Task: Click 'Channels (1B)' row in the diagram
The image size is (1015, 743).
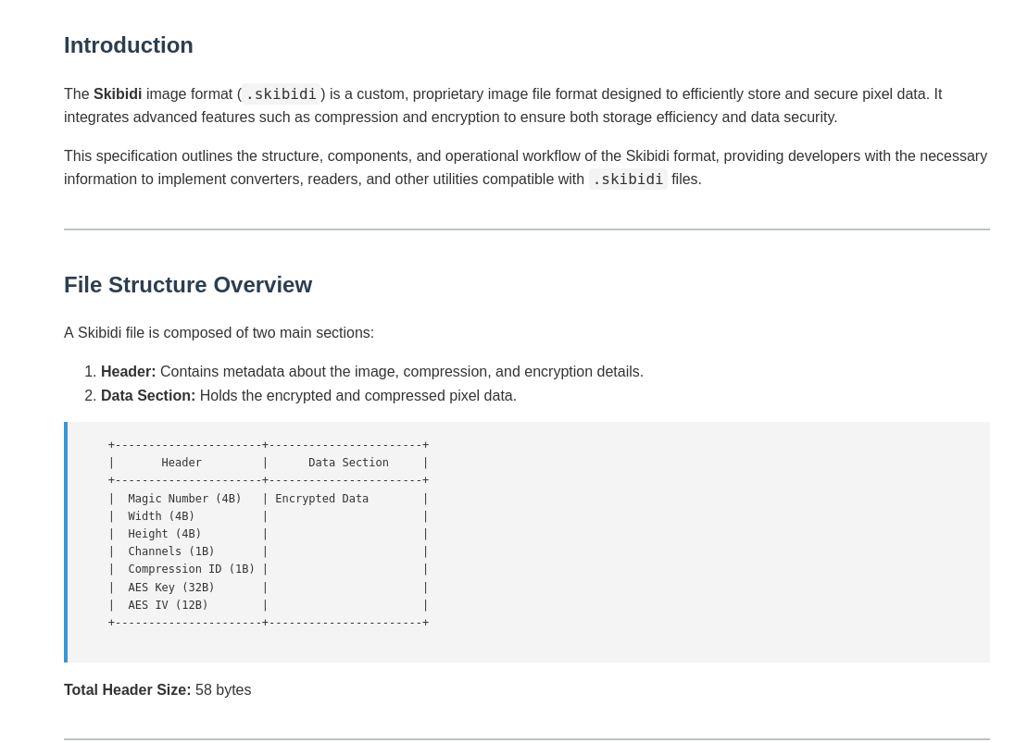Action: [x=171, y=551]
